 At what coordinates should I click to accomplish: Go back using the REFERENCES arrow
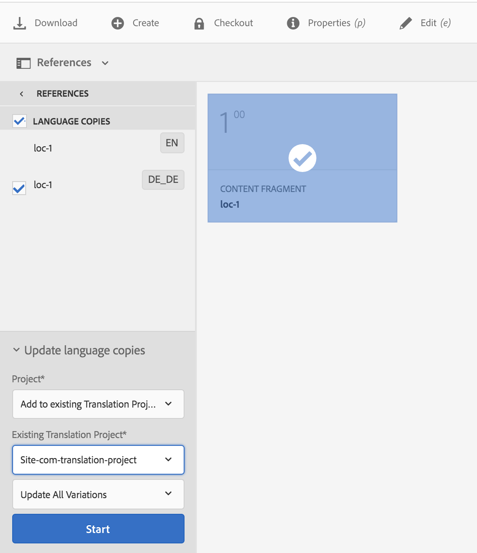(x=21, y=94)
